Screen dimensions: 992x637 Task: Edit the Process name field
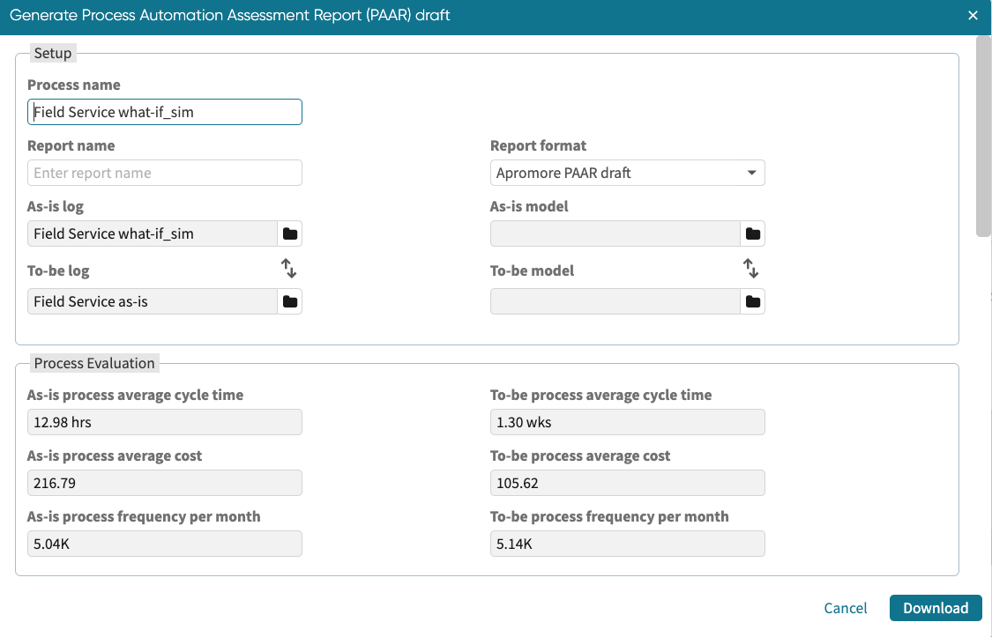tap(164, 112)
